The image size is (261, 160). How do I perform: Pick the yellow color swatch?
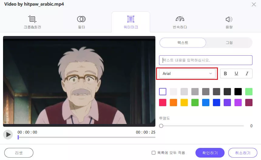pos(184,103)
